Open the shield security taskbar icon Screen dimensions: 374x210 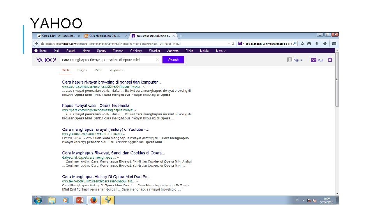tap(108, 200)
